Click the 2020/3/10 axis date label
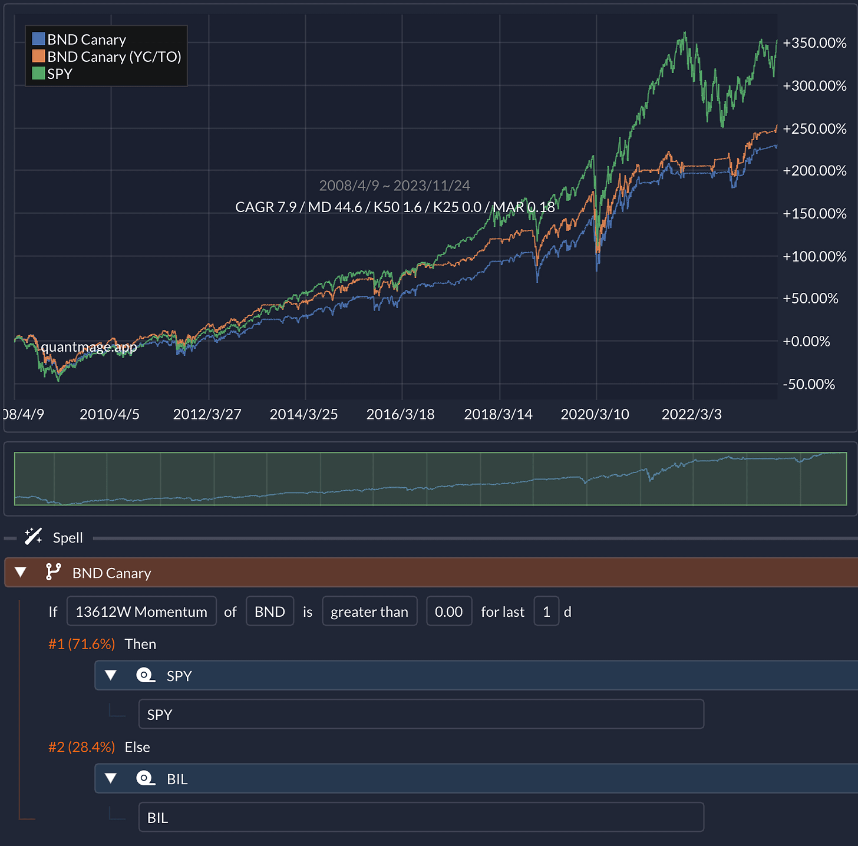Screen dimensions: 858x846 [595, 414]
